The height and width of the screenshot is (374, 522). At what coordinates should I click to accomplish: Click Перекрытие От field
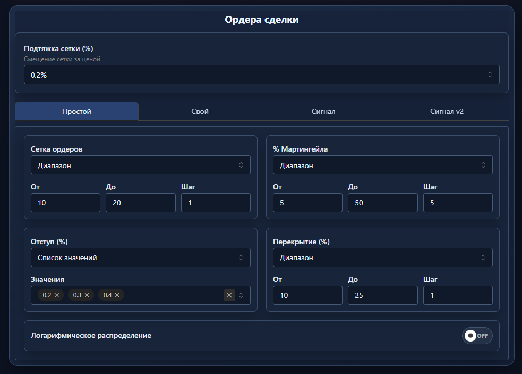tap(307, 295)
